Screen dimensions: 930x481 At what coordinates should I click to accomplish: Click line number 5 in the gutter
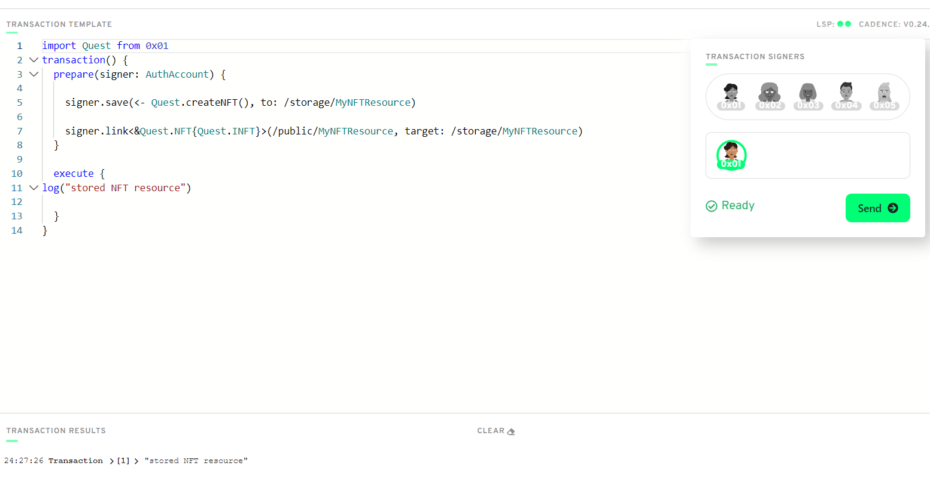click(20, 103)
